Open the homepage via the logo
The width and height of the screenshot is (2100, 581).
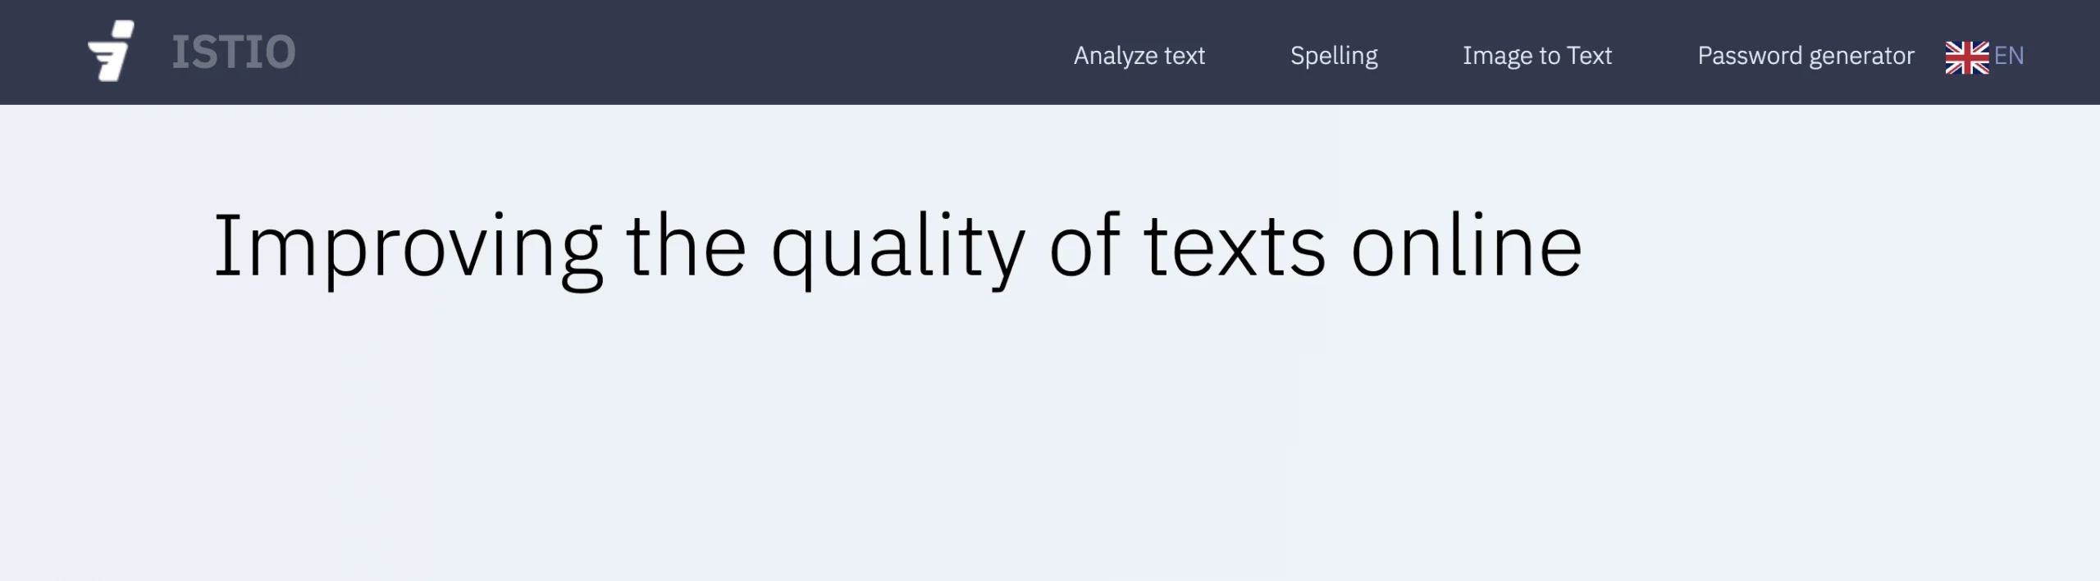click(113, 52)
